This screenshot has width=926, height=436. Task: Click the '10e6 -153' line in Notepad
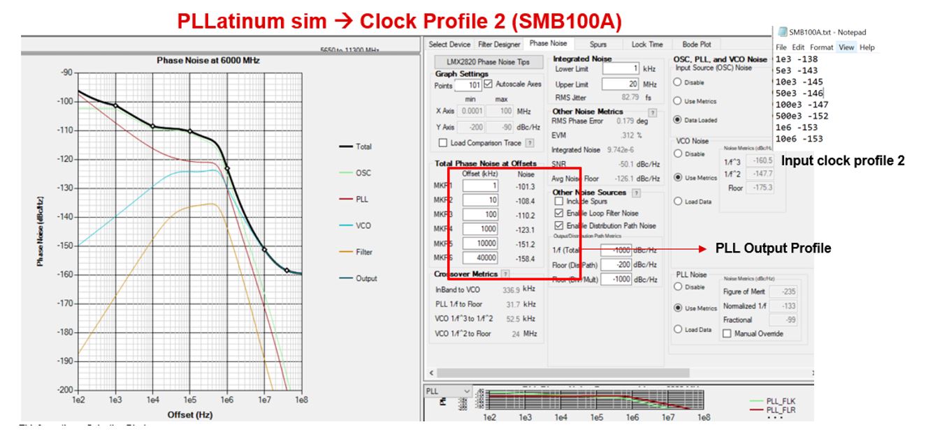pos(799,139)
